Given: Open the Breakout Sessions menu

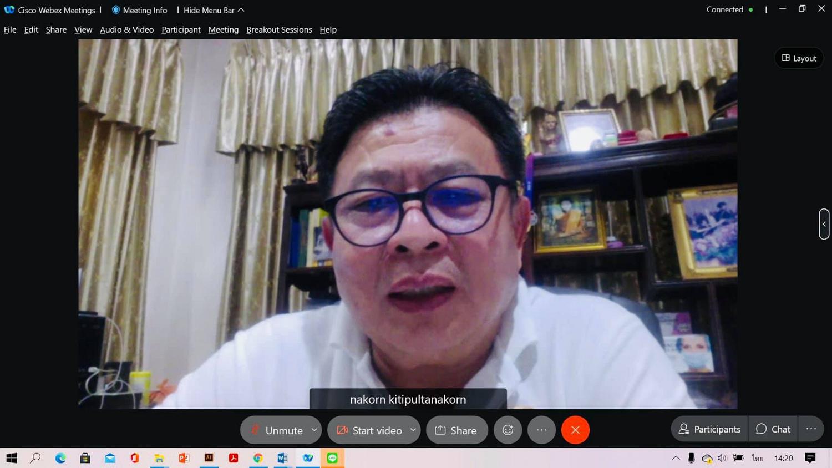Looking at the screenshot, I should click(279, 30).
